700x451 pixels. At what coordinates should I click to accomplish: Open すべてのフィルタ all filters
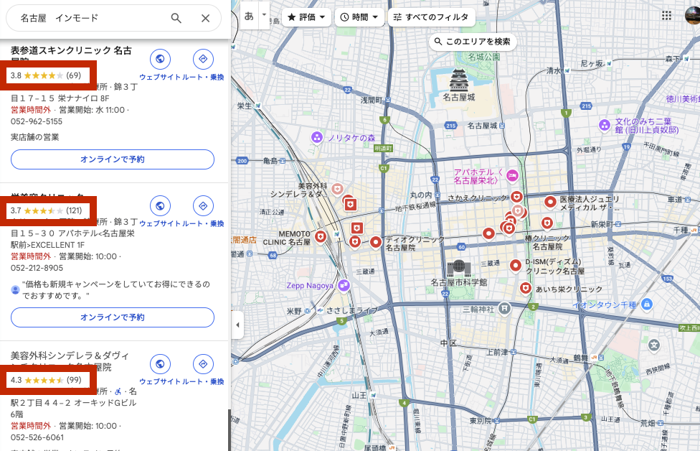pyautogui.click(x=431, y=17)
